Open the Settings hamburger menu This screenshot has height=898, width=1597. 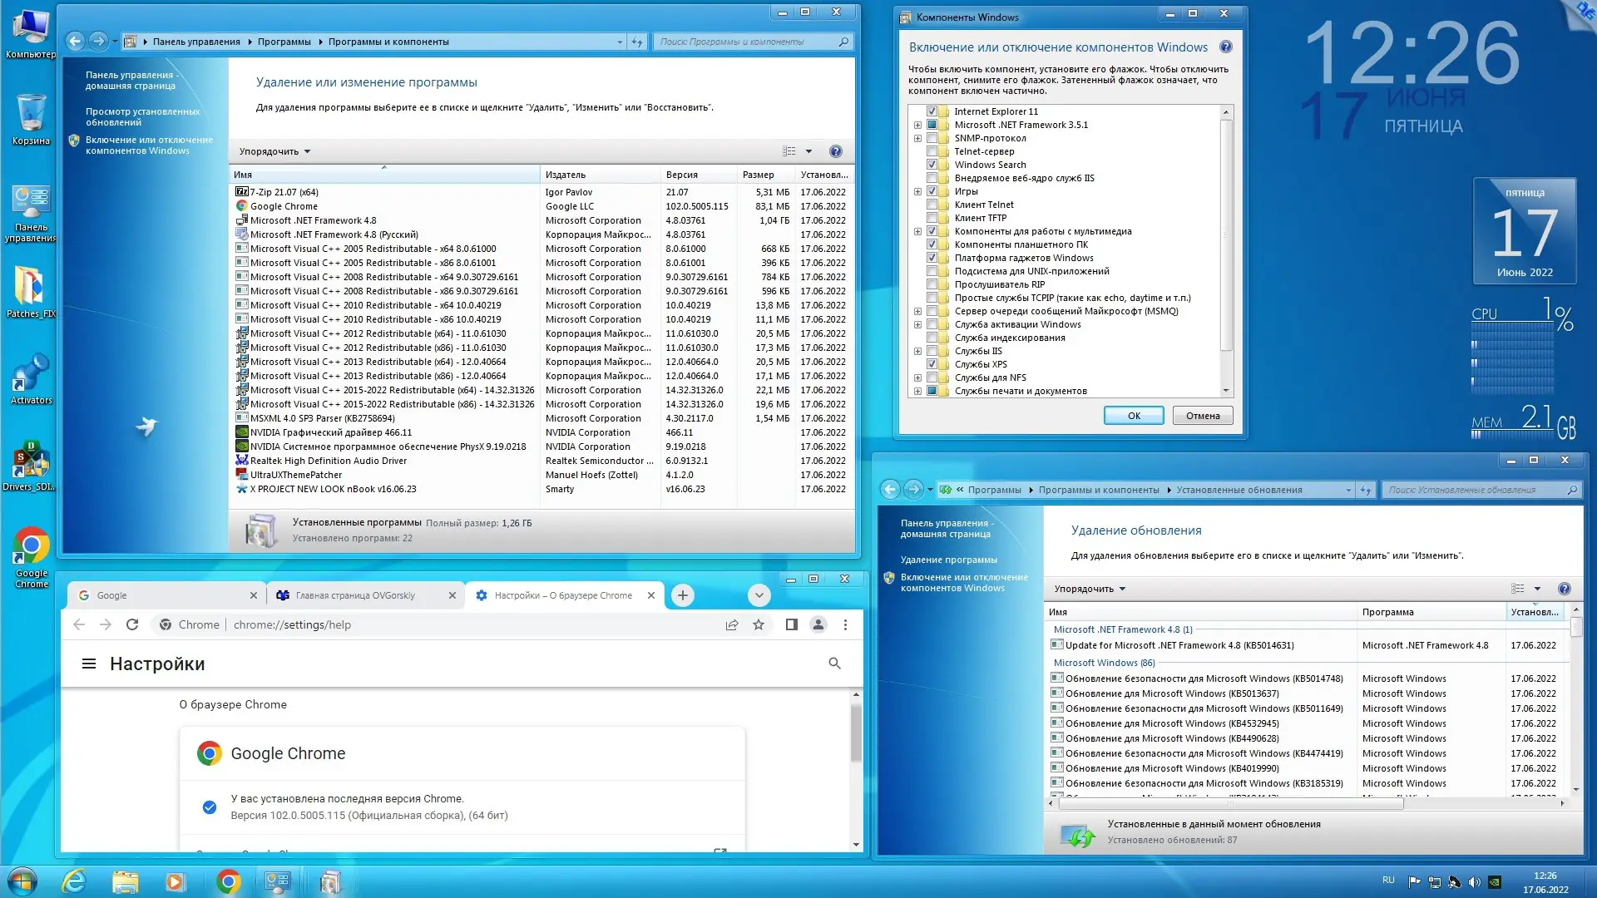coord(89,664)
